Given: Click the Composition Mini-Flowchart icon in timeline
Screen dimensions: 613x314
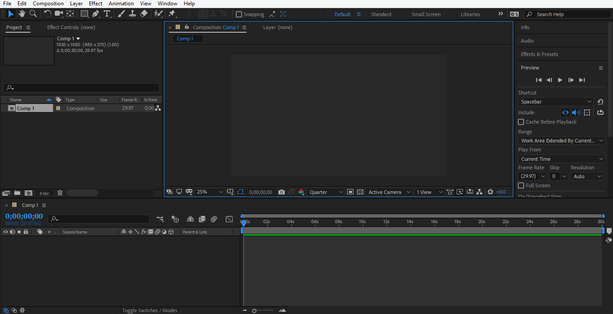Looking at the screenshot, I should coord(160,219).
